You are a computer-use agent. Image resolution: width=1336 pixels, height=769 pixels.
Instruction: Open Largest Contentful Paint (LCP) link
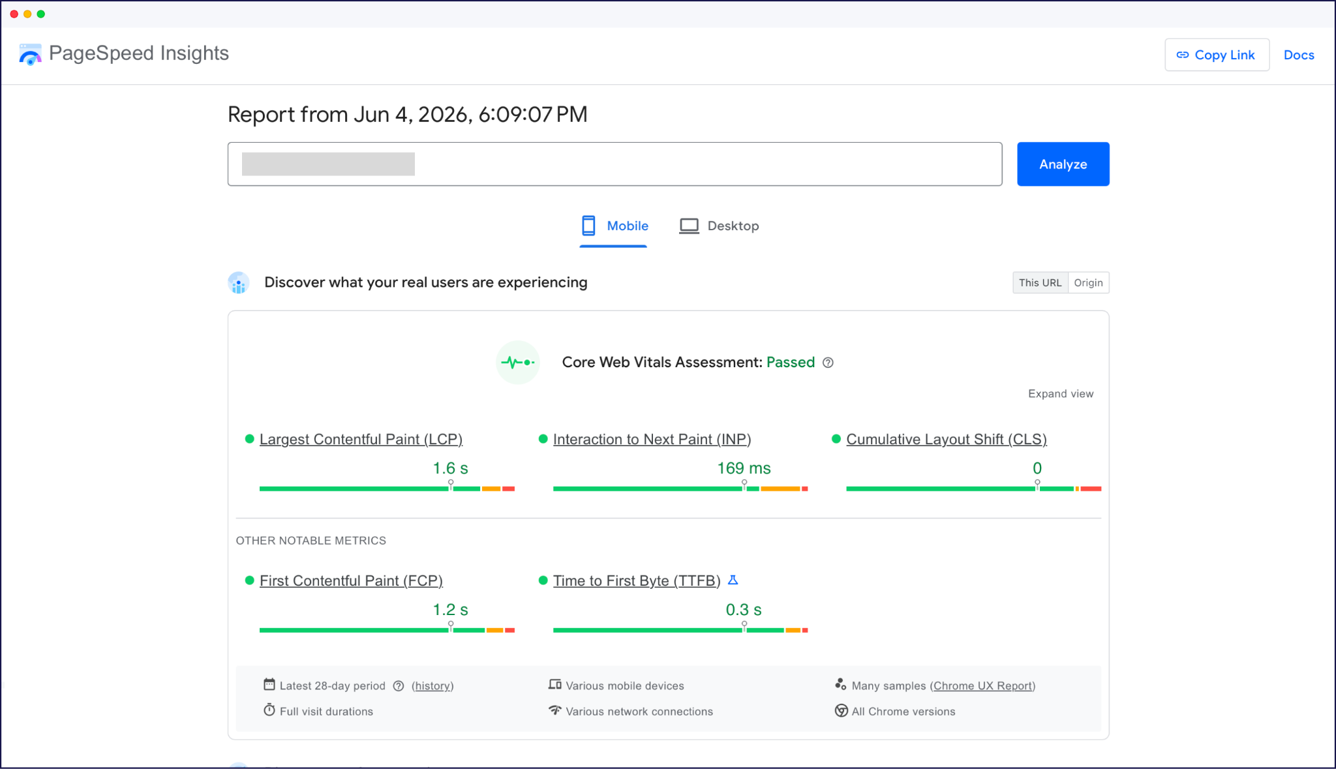(361, 439)
